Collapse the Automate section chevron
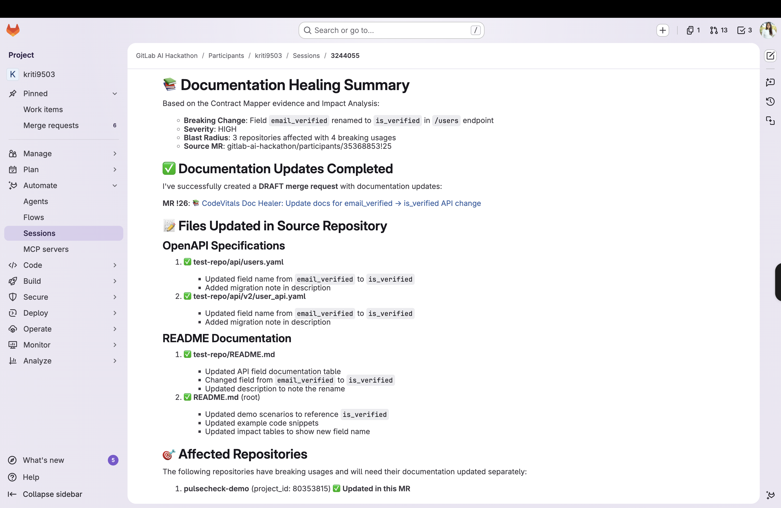Screen dimensions: 781x508 [114, 185]
